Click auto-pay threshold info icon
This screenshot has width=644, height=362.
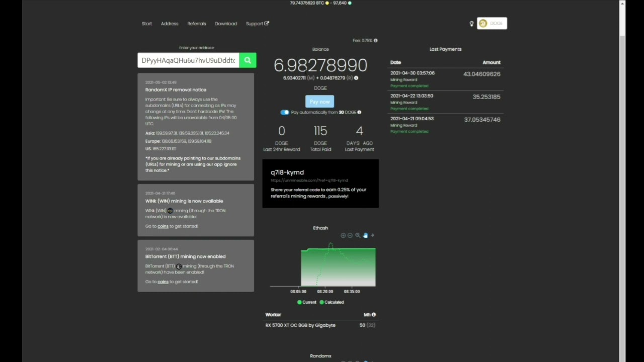359,112
